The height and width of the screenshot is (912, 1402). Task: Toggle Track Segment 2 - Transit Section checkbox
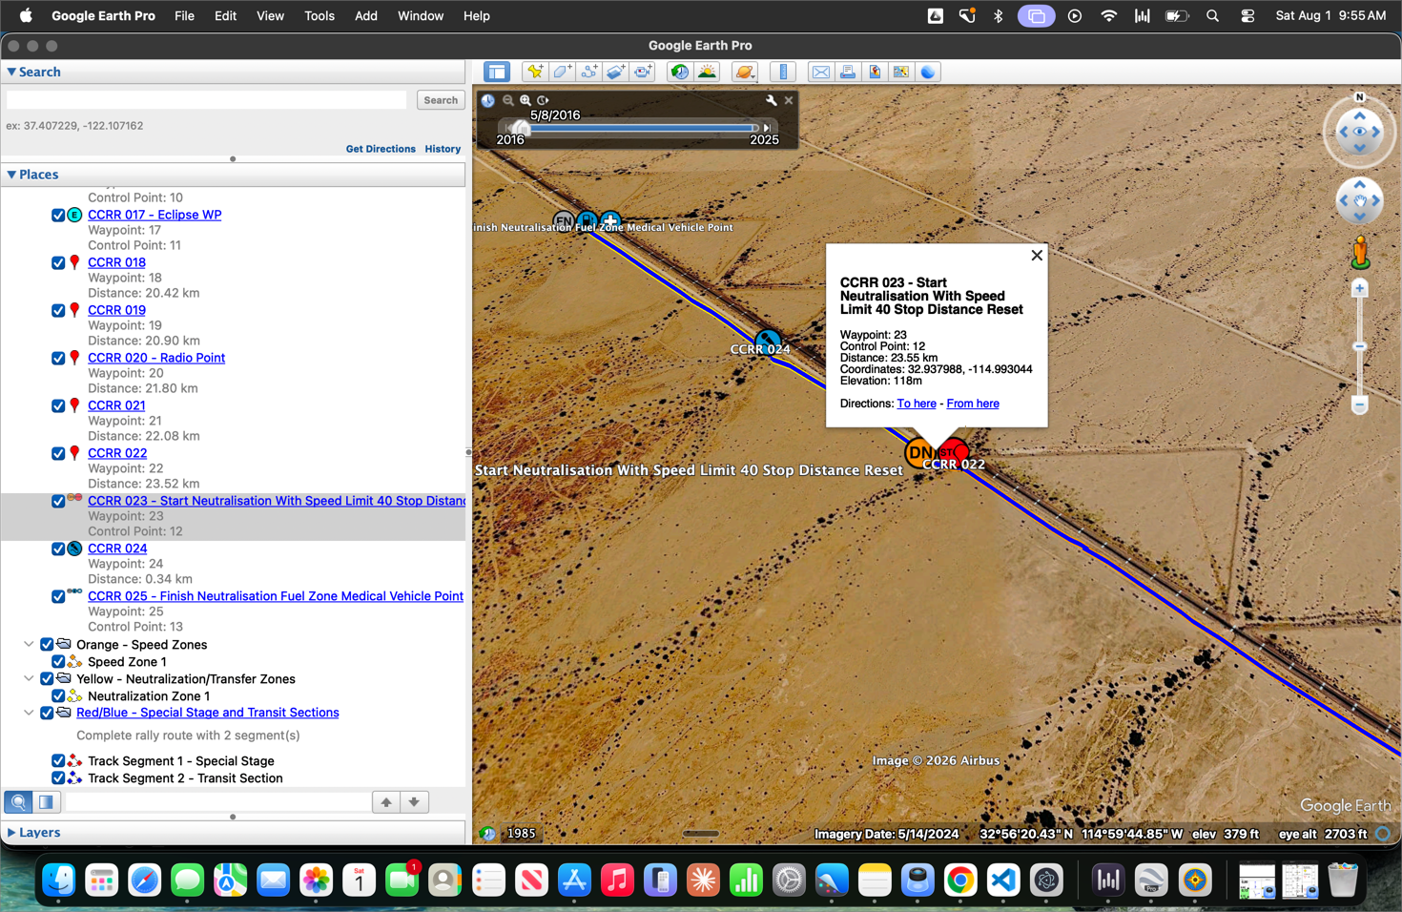[x=58, y=778]
